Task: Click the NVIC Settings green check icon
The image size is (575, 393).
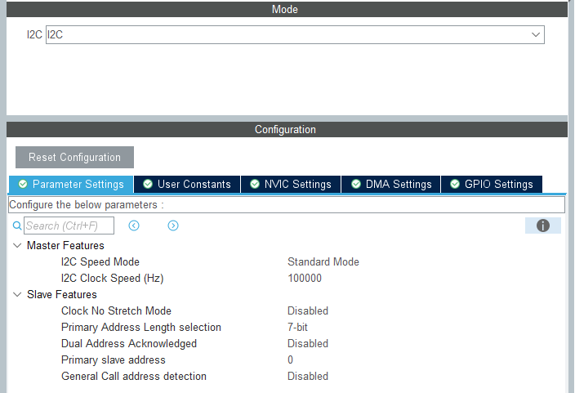Action: point(255,184)
